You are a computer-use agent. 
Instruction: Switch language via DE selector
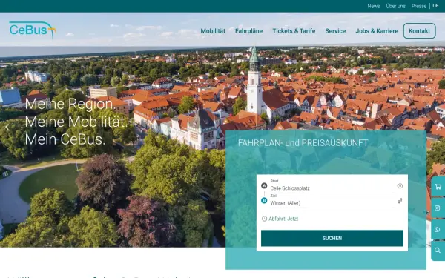click(x=435, y=6)
